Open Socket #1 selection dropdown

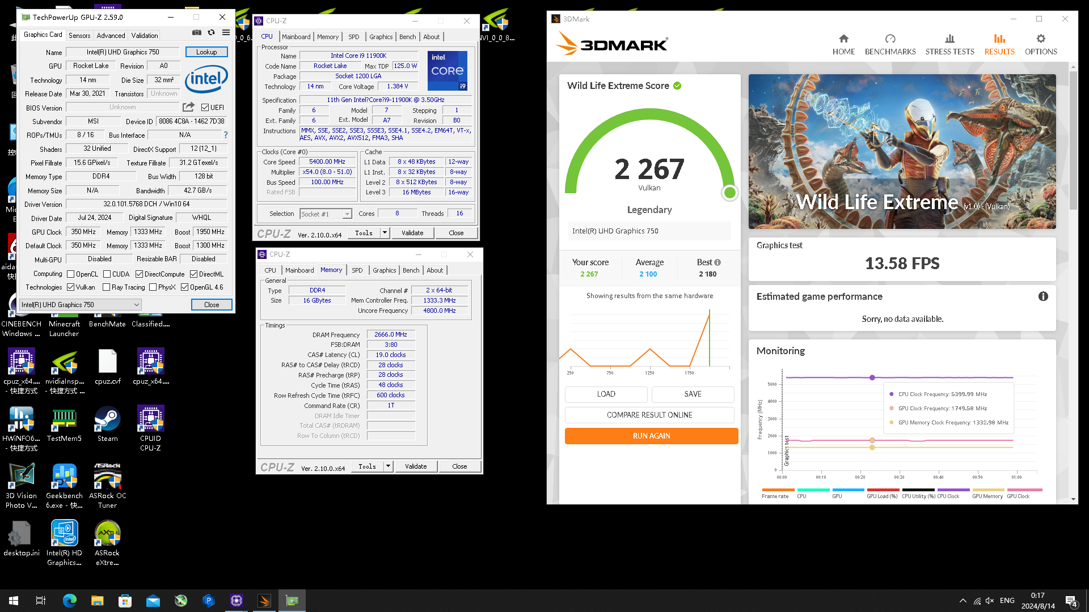pyautogui.click(x=326, y=214)
